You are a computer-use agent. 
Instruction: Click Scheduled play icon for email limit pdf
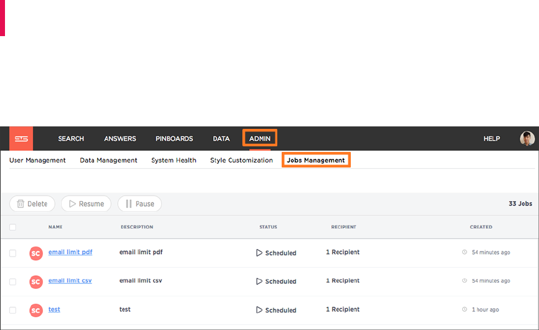[259, 253]
